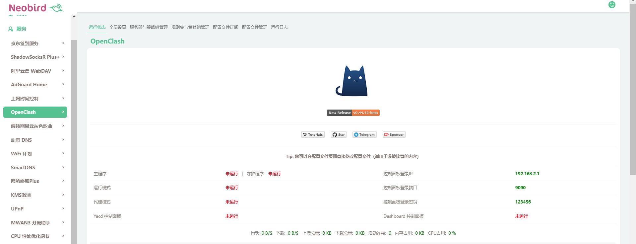Click the Sponsor badge
Screen dimensions: 636x244
tap(394, 135)
